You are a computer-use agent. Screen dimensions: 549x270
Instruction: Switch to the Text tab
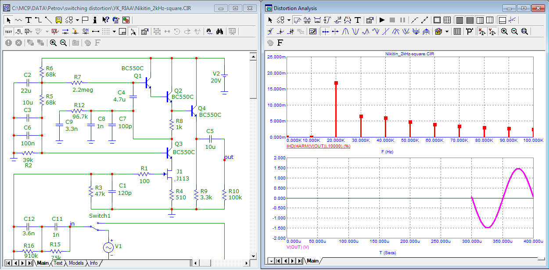click(58, 263)
